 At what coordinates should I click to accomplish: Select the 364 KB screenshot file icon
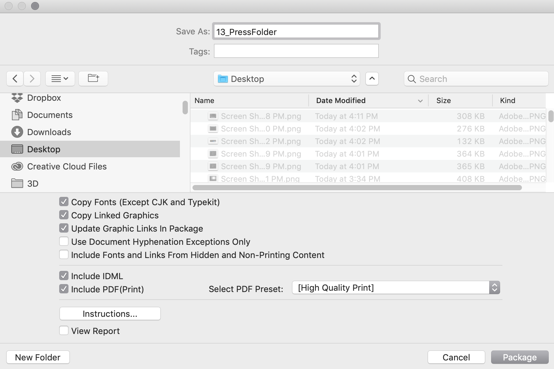click(x=213, y=154)
